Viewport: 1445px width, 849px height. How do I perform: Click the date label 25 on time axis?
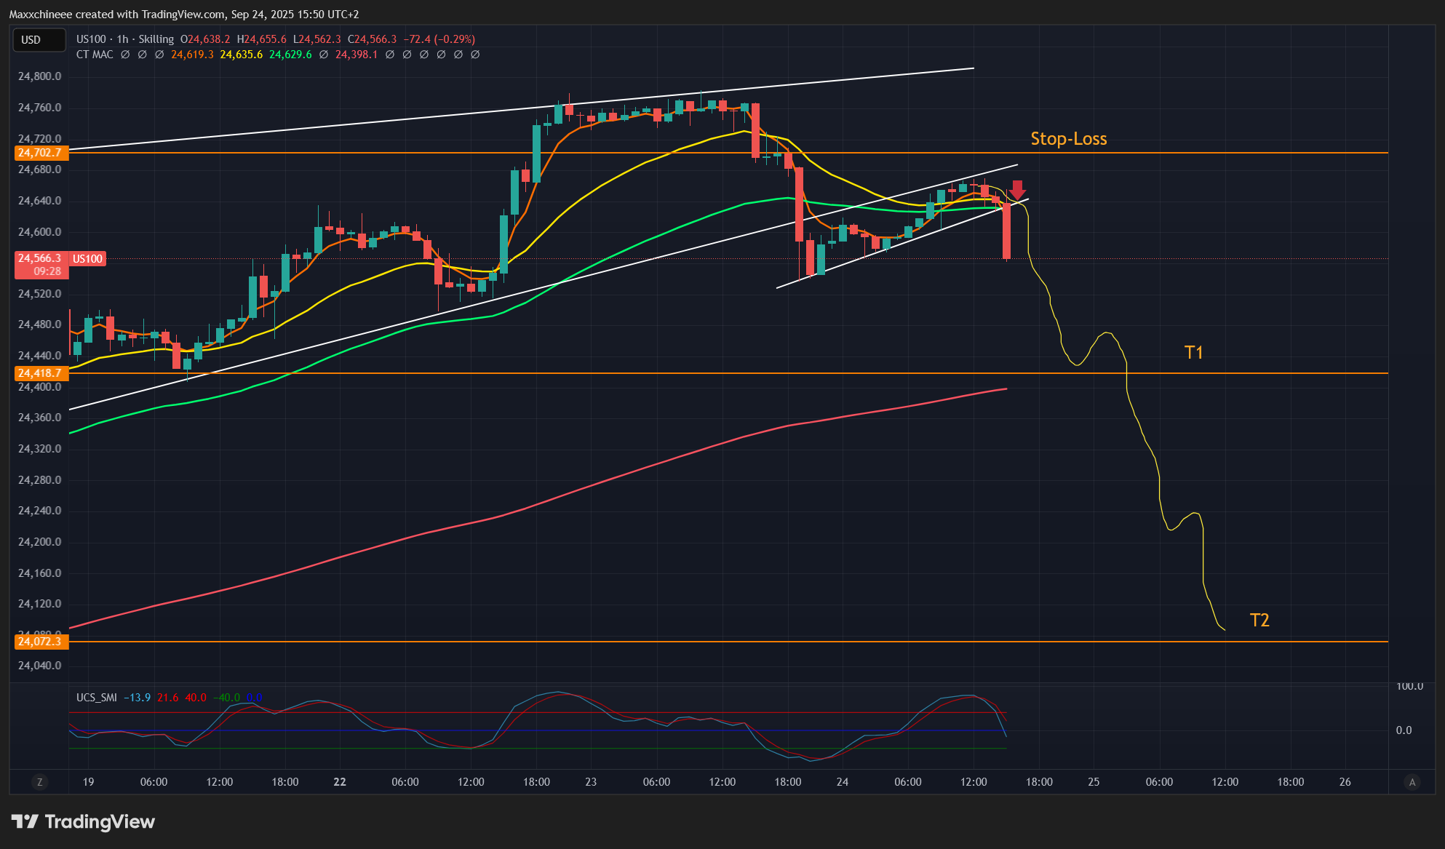[x=1094, y=782]
